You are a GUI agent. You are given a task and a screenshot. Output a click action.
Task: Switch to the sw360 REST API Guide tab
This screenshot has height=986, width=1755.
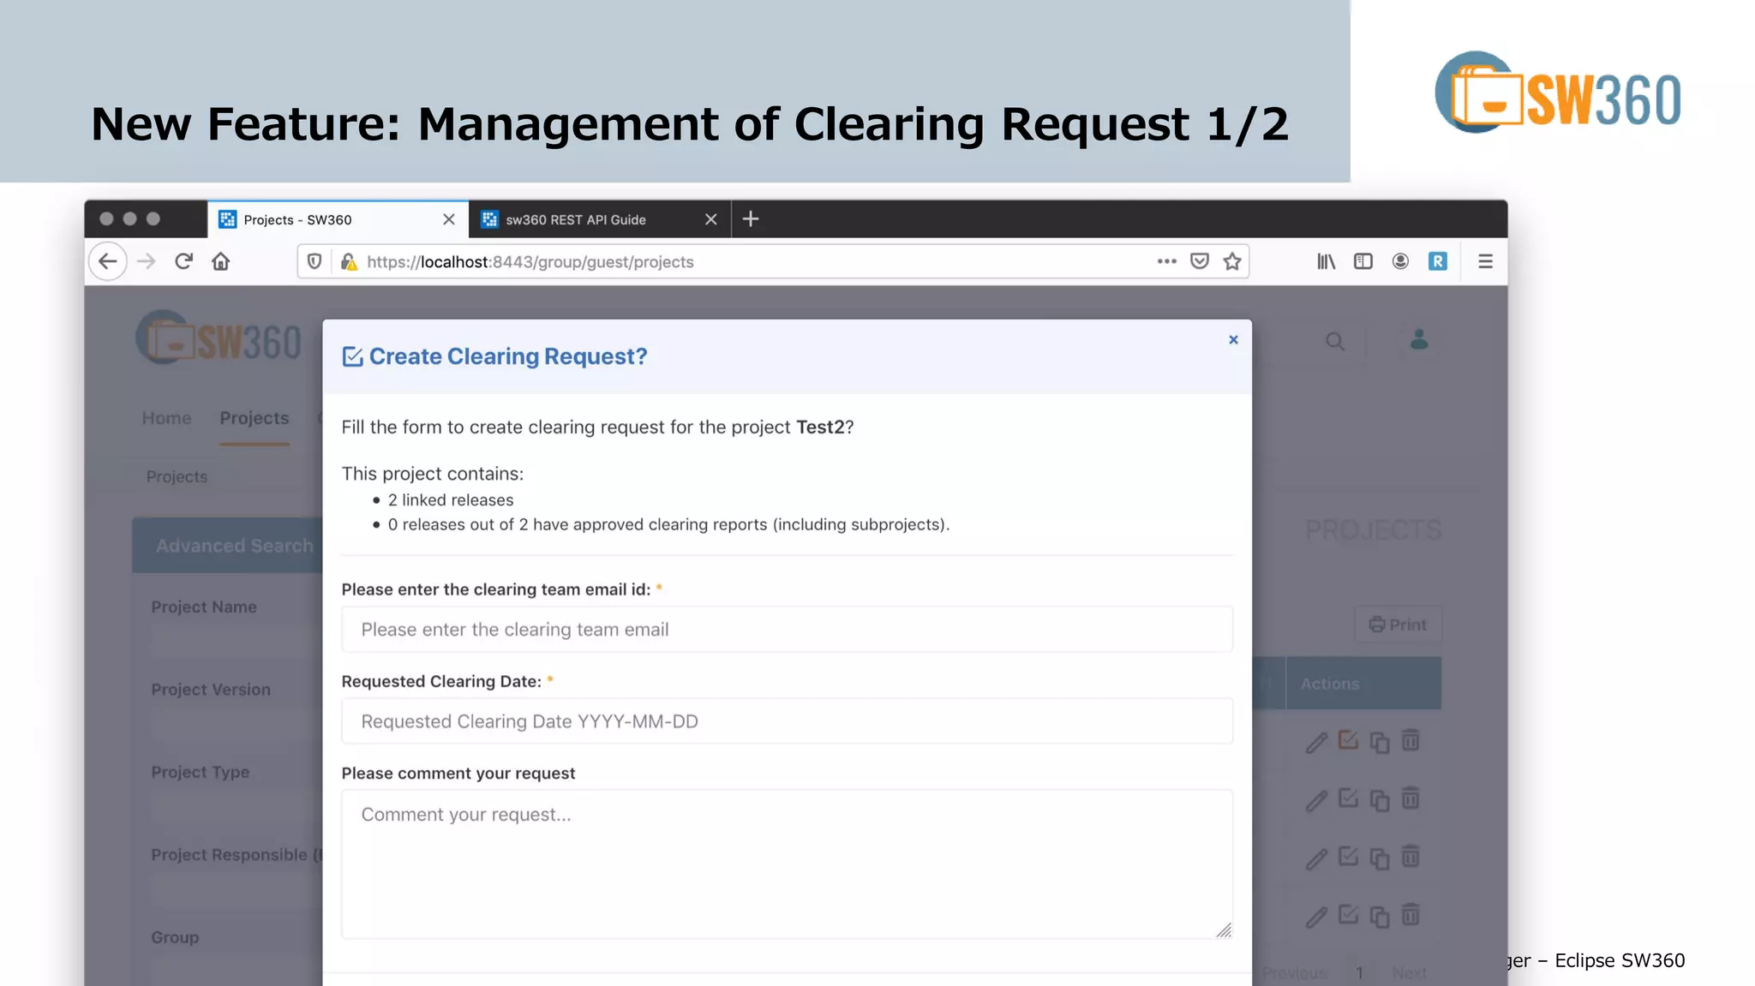[600, 219]
